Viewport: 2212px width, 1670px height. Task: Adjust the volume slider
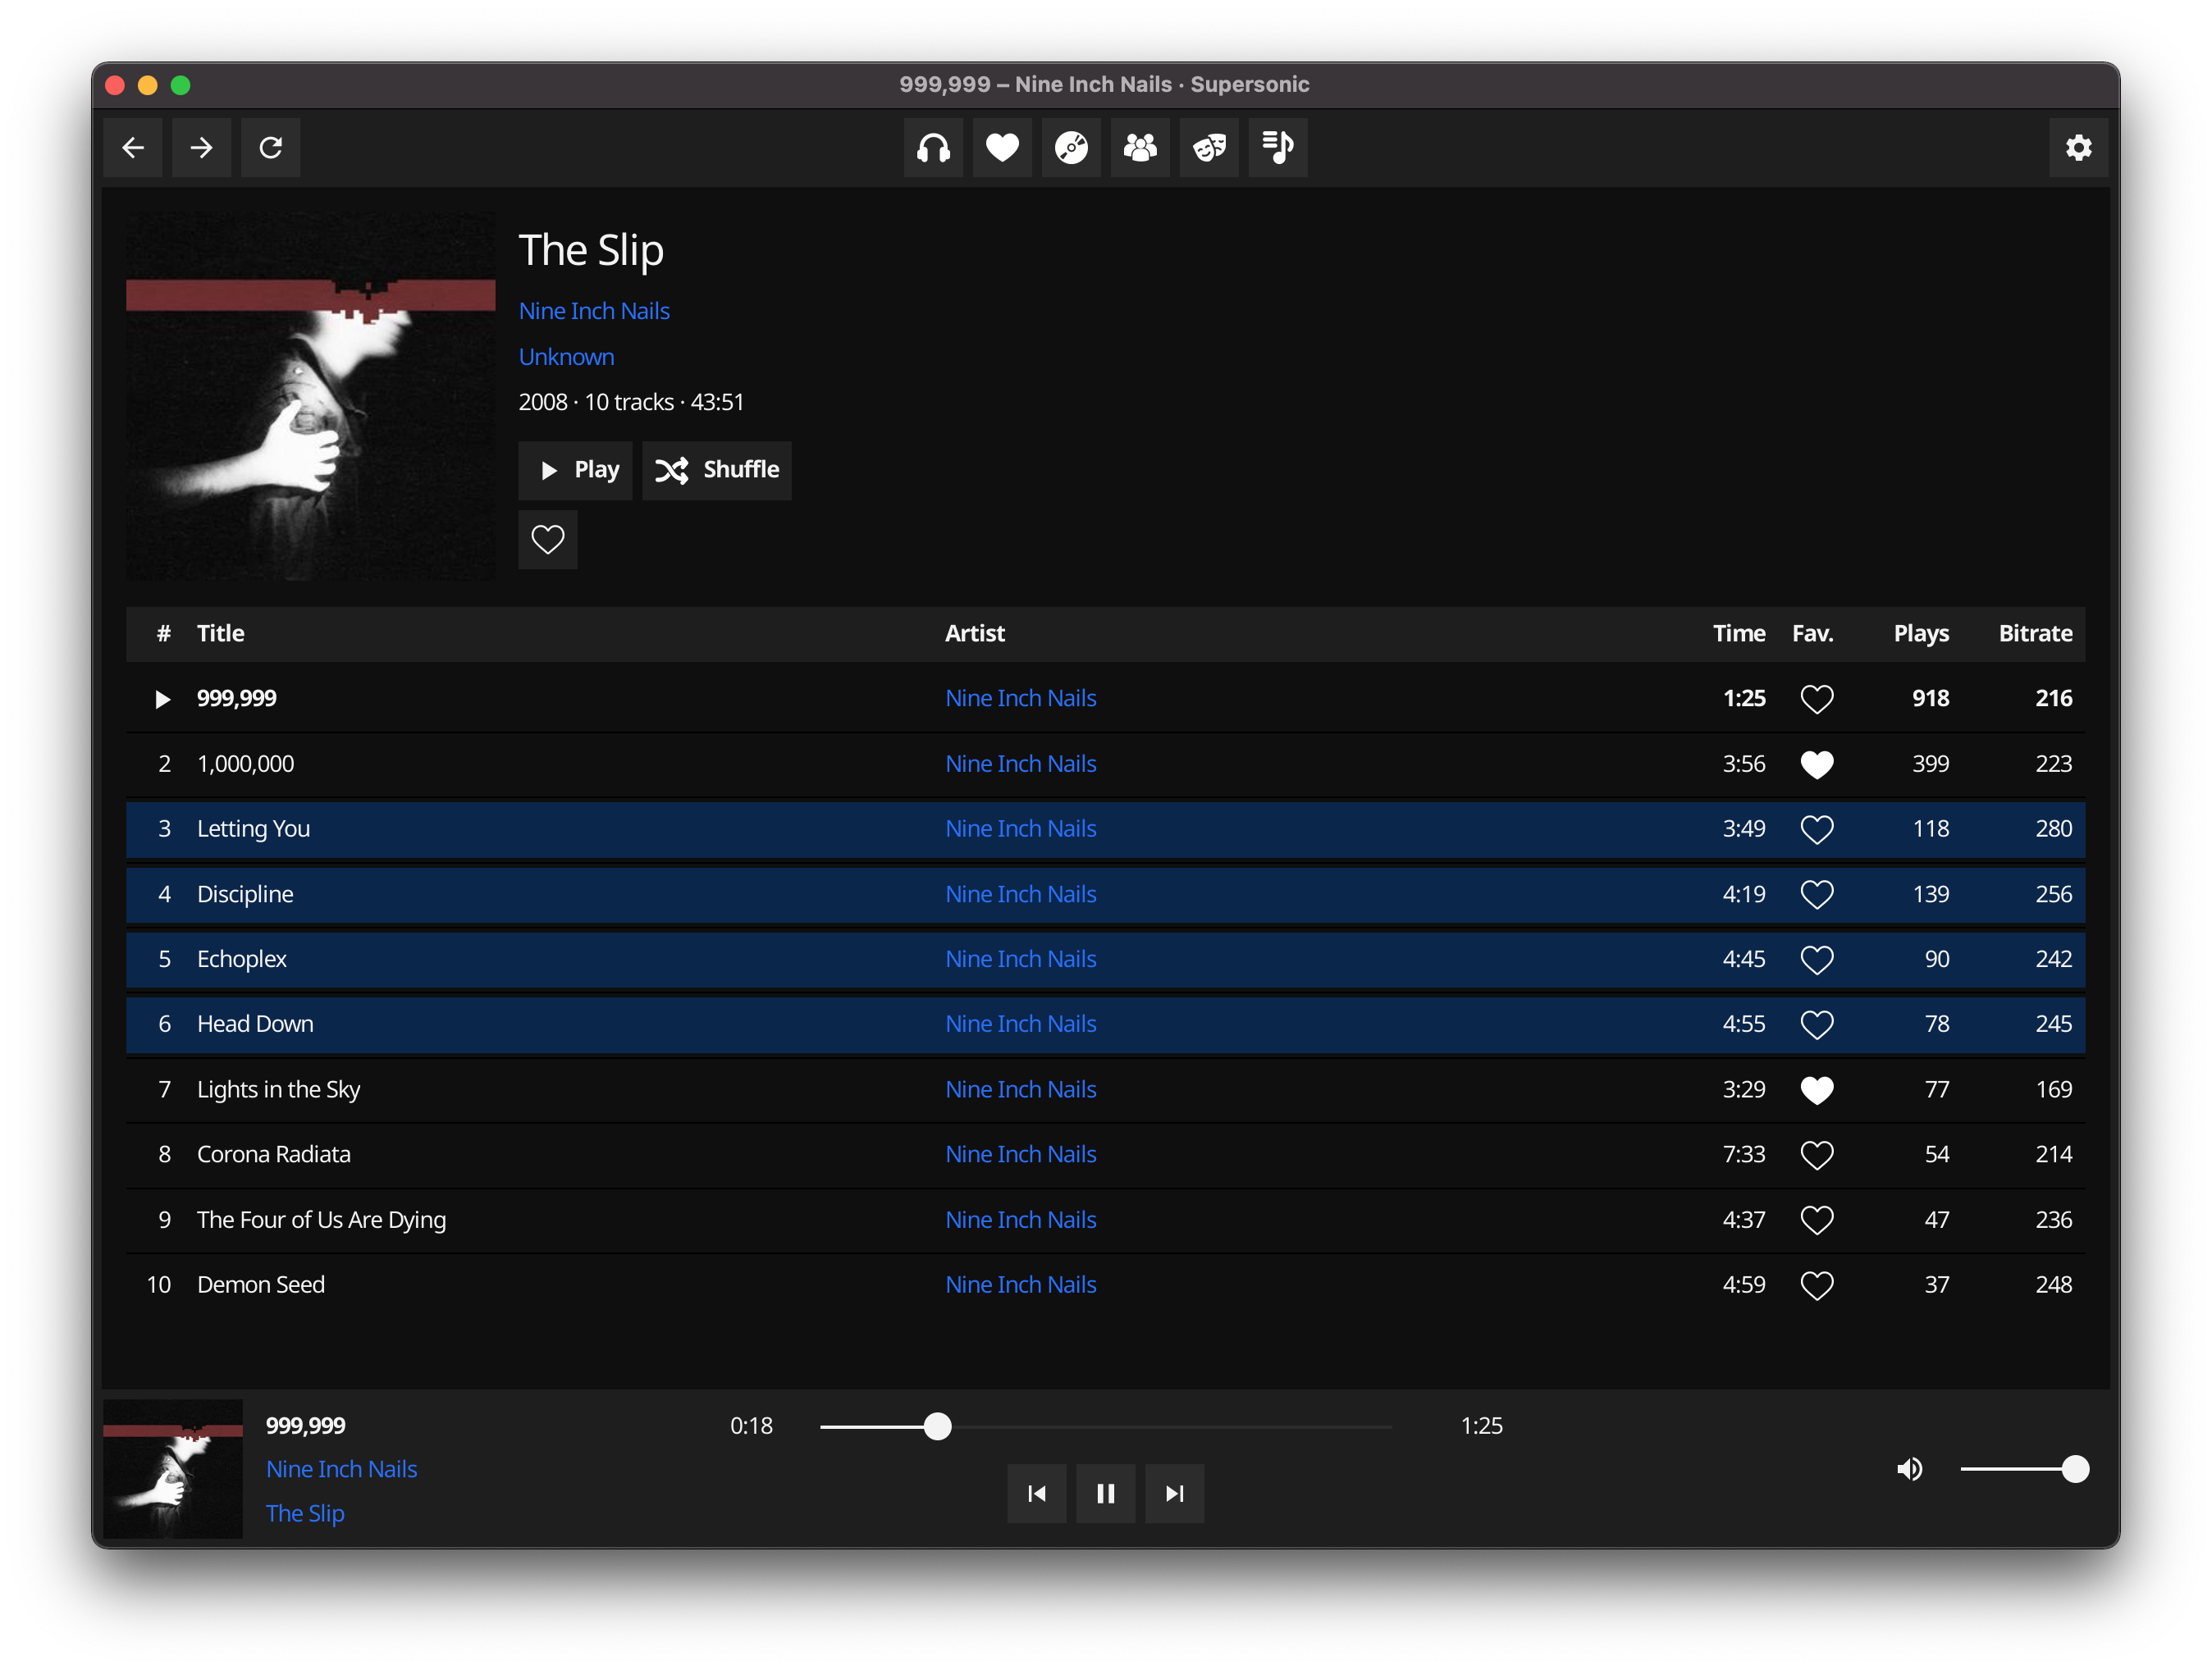(x=2025, y=1469)
